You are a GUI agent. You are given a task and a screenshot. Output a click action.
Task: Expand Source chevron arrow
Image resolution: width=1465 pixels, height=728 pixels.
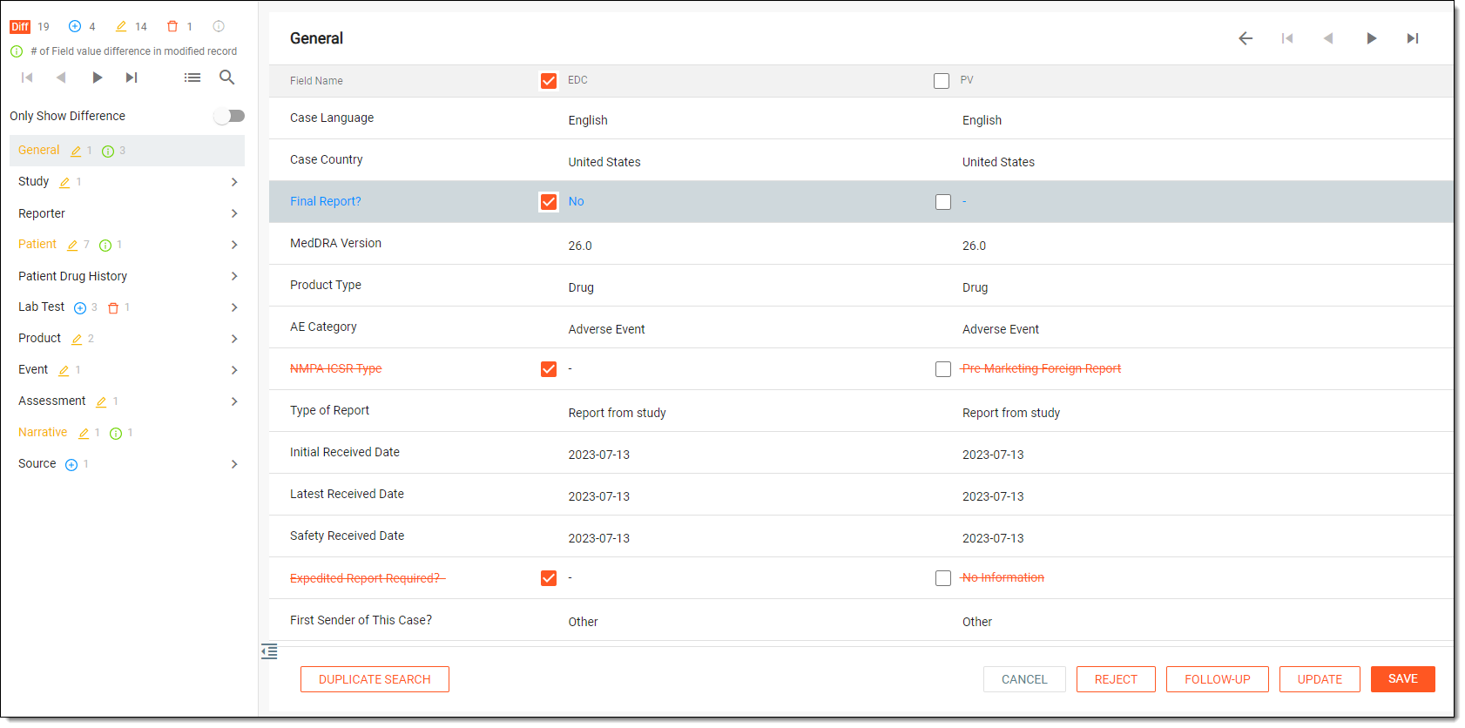click(x=234, y=464)
